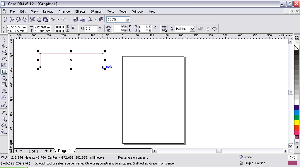The height and width of the screenshot is (168, 300).
Task: Click the Convert to Curves icon
Action: point(214,29)
